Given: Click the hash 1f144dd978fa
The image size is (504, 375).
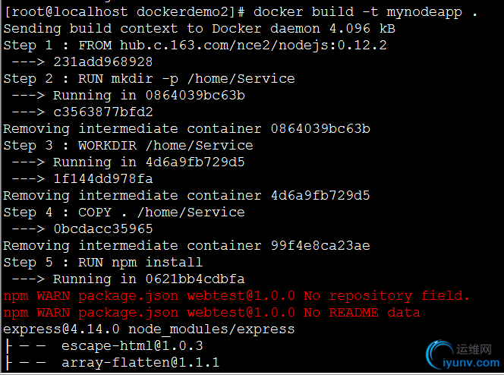Looking at the screenshot, I should click(103, 179).
